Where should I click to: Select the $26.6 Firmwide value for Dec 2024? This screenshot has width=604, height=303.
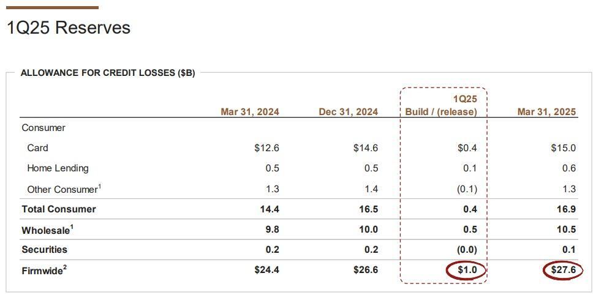(365, 270)
